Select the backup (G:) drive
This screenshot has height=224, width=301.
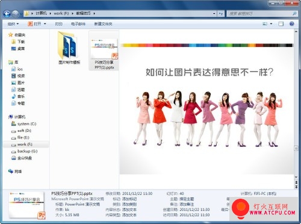click(x=25, y=151)
